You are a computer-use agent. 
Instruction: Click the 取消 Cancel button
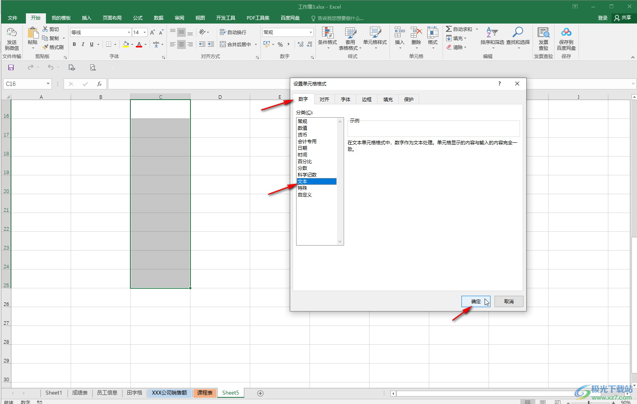click(509, 302)
